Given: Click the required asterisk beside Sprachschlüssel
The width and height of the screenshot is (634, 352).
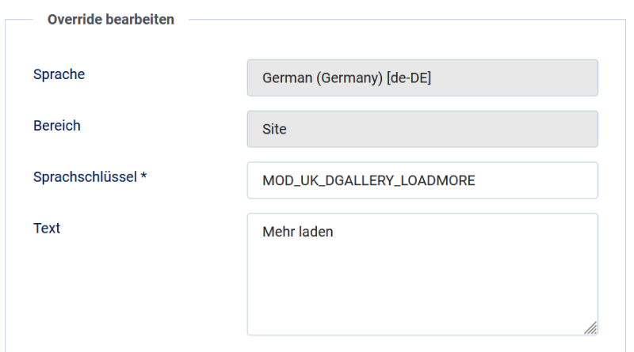Looking at the screenshot, I should [143, 177].
